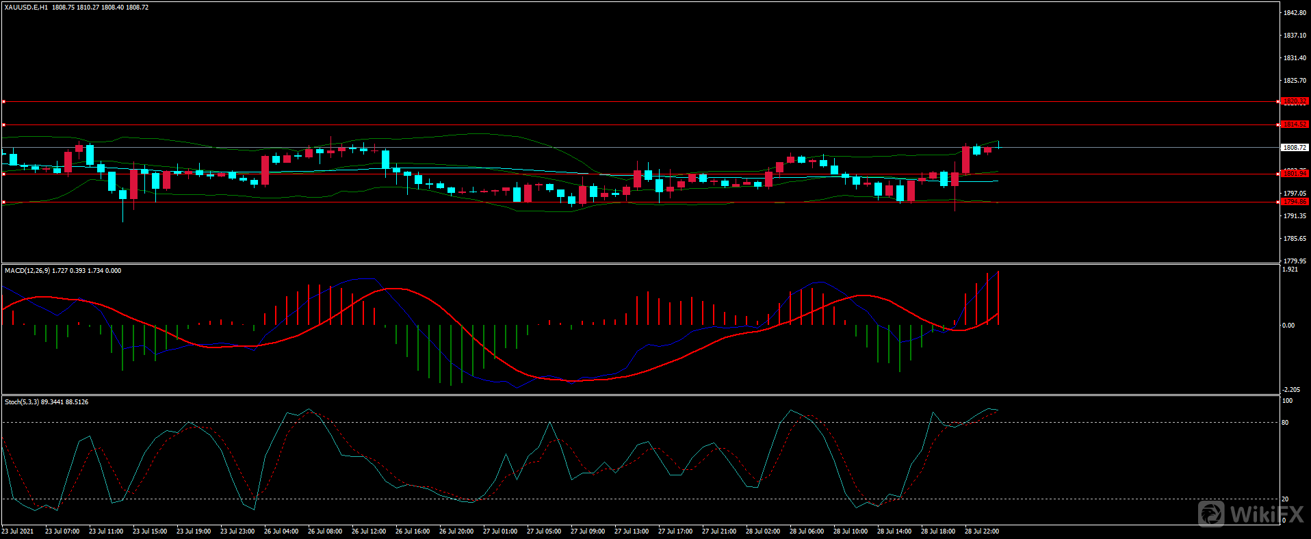Click the latest tallest red MACD histogram bar
The width and height of the screenshot is (1311, 539).
tap(998, 298)
